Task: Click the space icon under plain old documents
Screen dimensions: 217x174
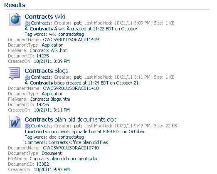Action: click(27, 126)
